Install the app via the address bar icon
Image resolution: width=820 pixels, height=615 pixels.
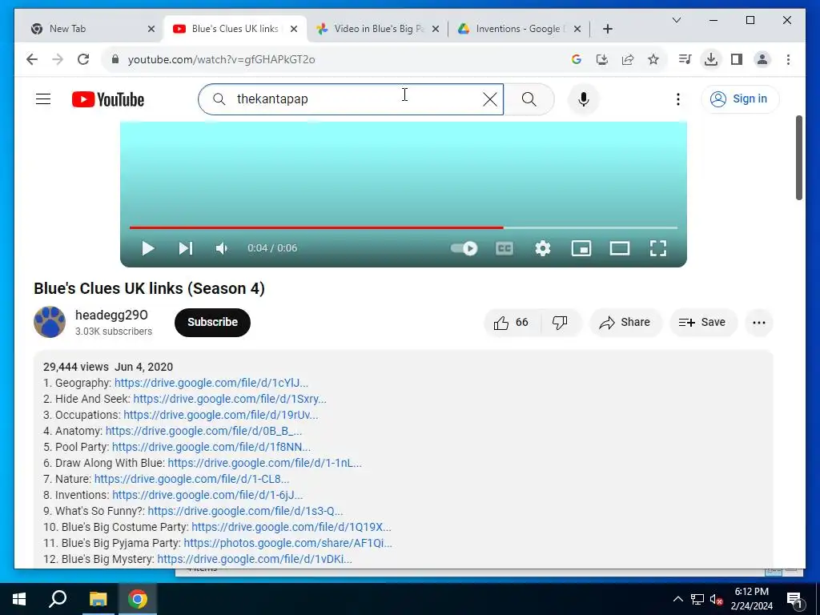point(602,59)
